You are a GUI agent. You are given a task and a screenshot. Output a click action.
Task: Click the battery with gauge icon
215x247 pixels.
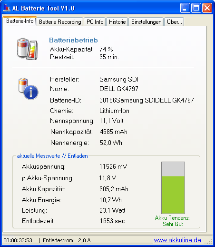point(27,49)
